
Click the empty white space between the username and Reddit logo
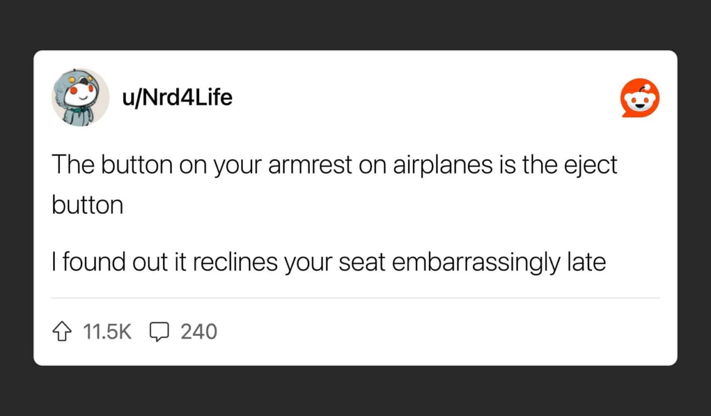pos(427,98)
